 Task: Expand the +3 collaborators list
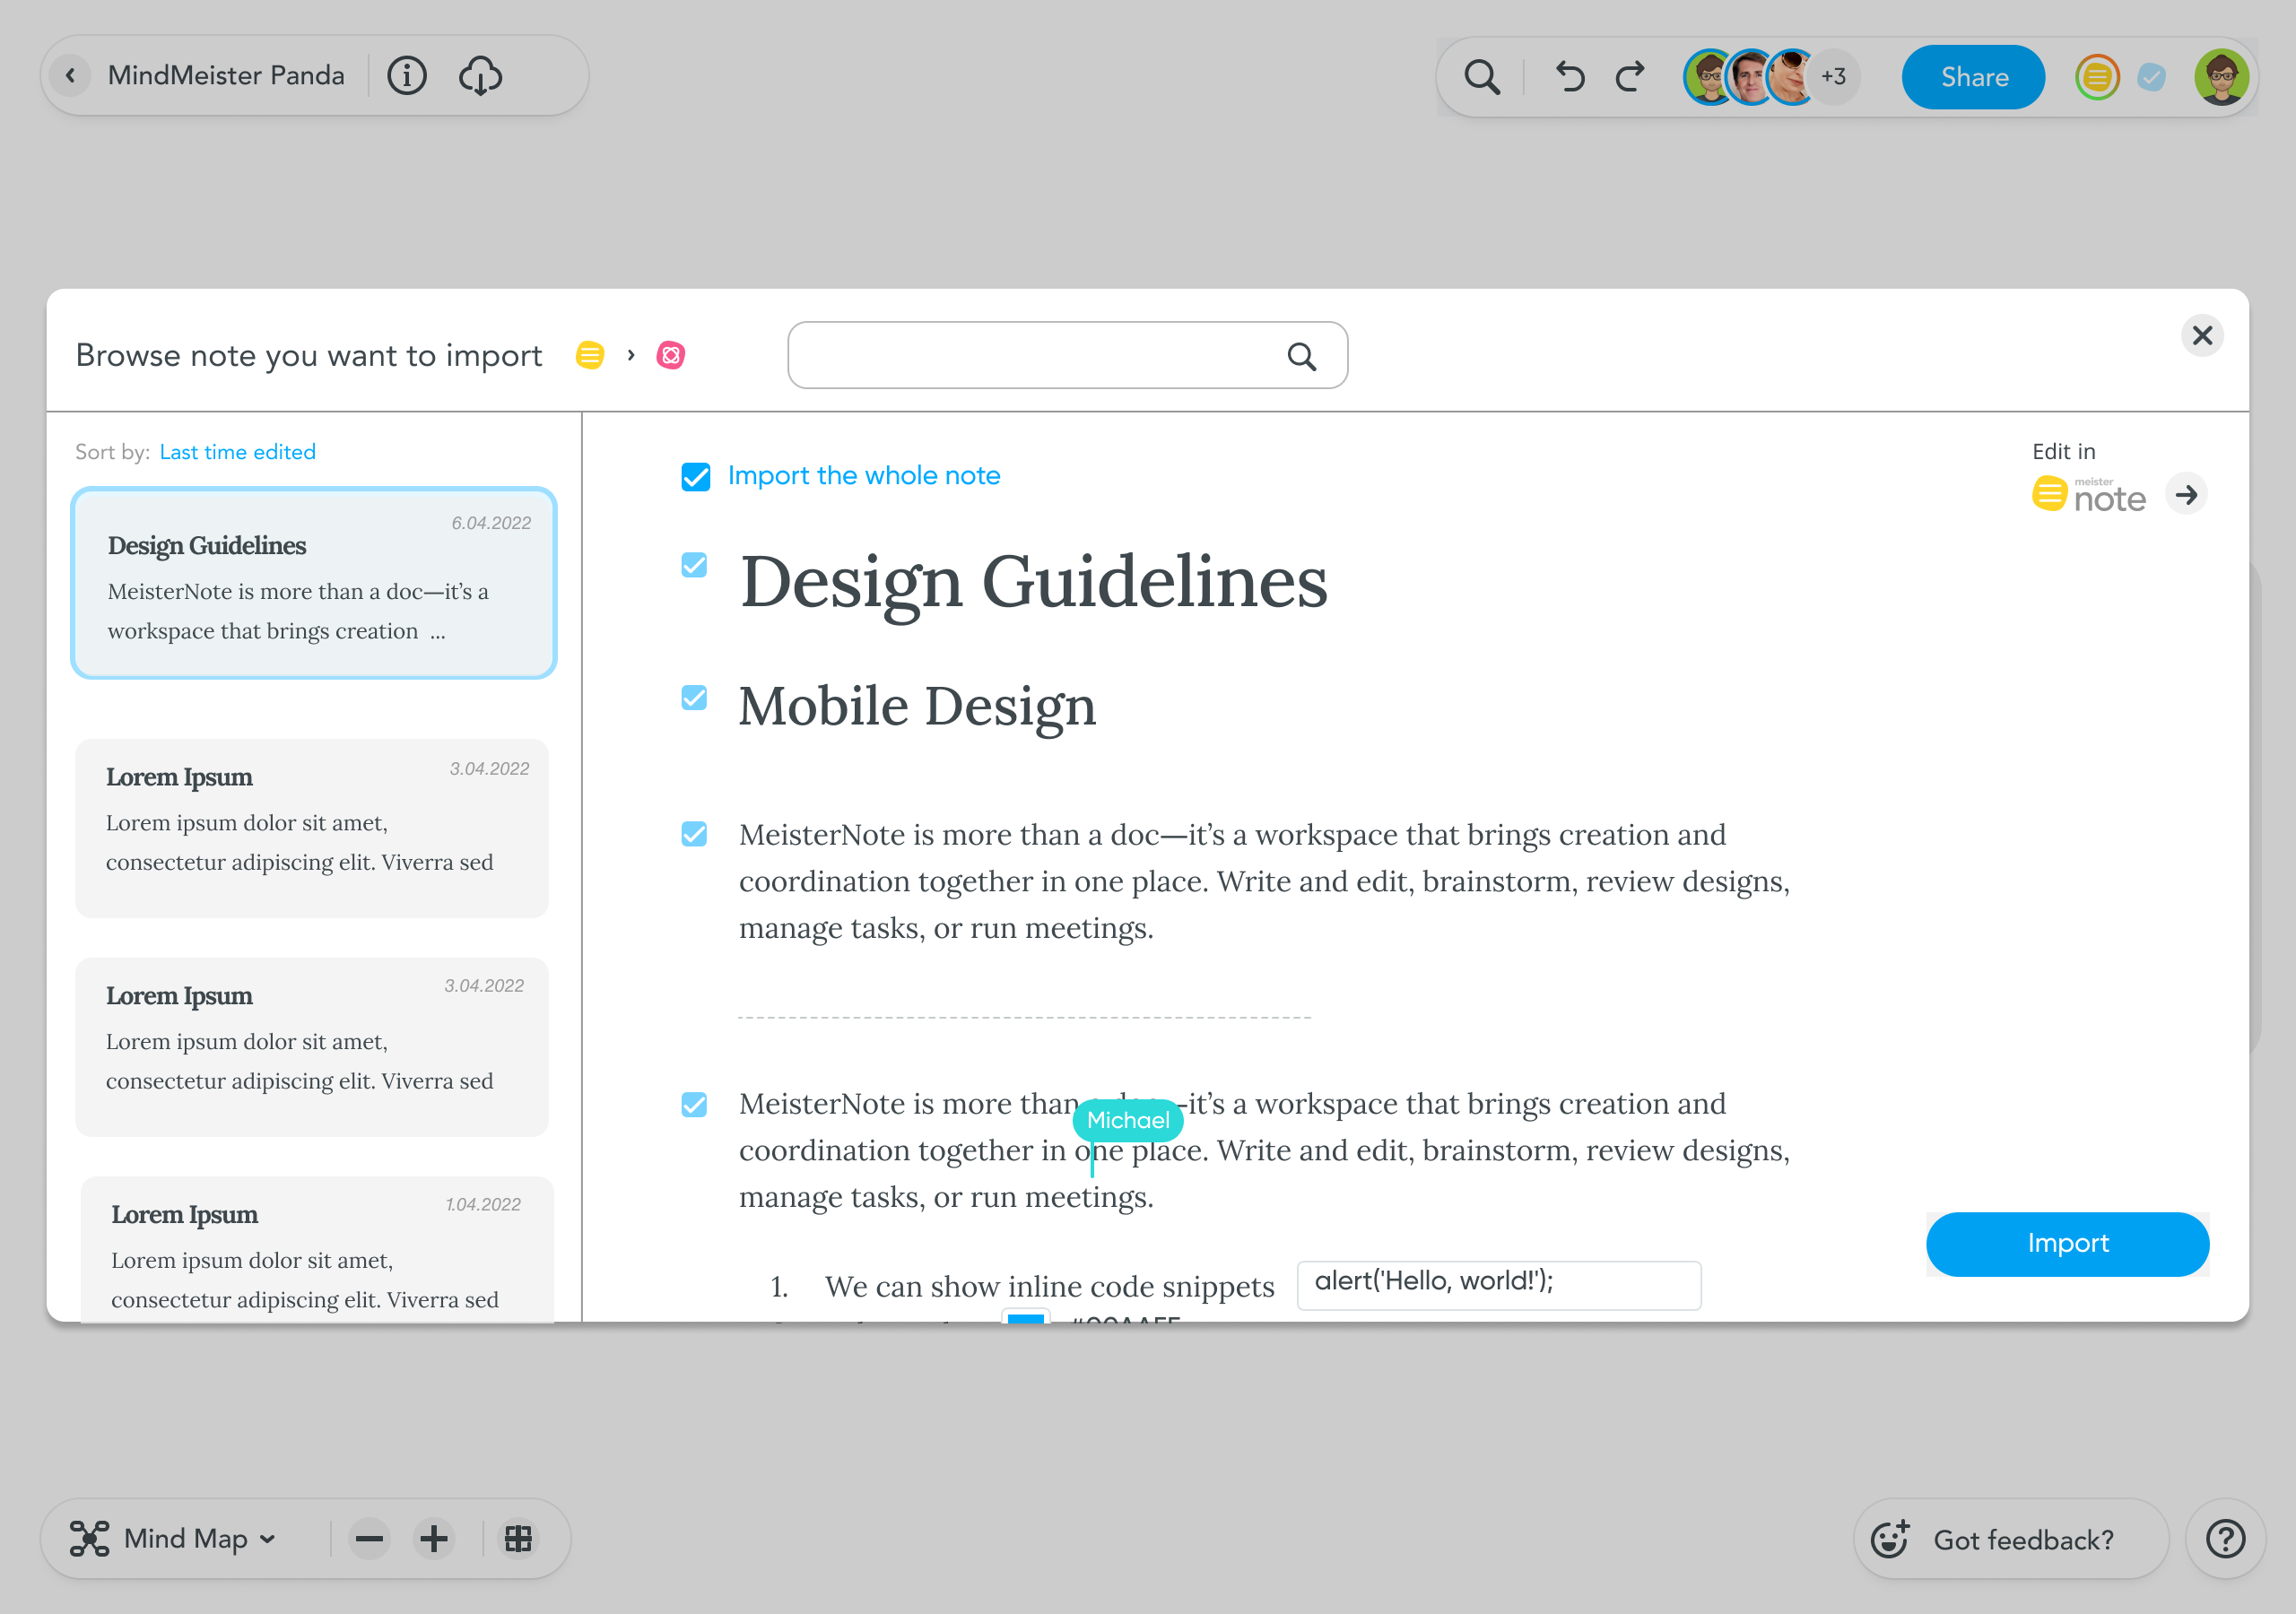click(1833, 77)
